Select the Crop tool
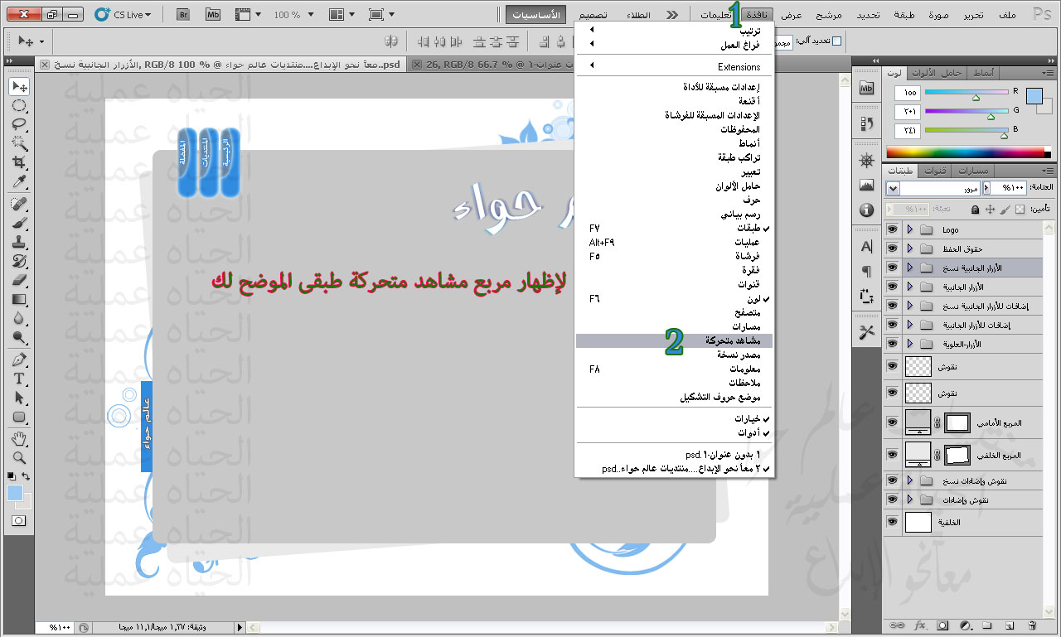The width and height of the screenshot is (1061, 637). point(19,162)
